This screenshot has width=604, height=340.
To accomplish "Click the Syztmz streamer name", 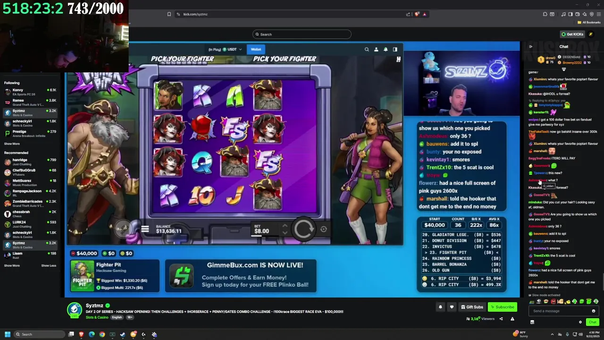I will click(x=94, y=306).
